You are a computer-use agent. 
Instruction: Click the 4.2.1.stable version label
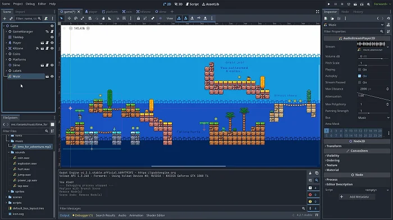coord(304,215)
